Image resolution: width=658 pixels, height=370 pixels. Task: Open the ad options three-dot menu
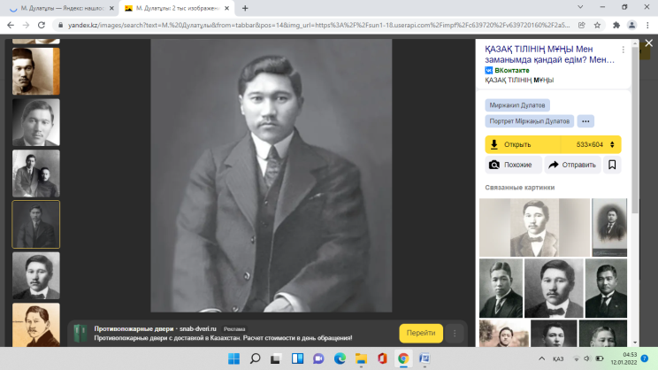pyautogui.click(x=455, y=334)
